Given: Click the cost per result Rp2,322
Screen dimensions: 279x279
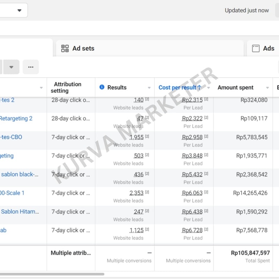Looking at the screenshot, I should (192, 119).
